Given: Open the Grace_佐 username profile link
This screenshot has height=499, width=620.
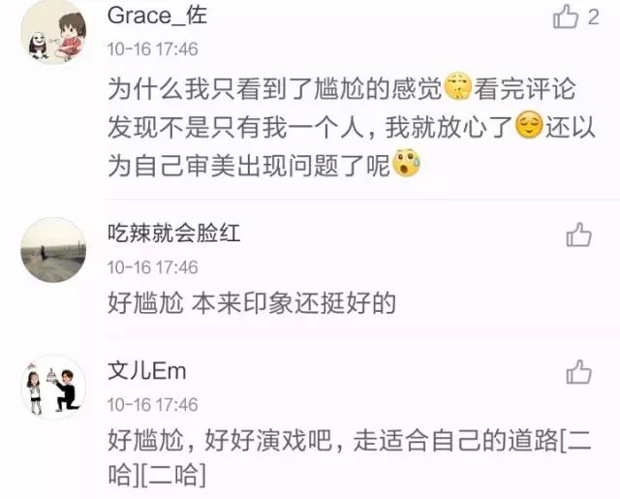Looking at the screenshot, I should [x=157, y=16].
